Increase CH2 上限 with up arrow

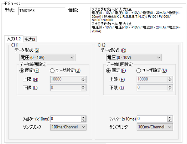click(x=170, y=78)
